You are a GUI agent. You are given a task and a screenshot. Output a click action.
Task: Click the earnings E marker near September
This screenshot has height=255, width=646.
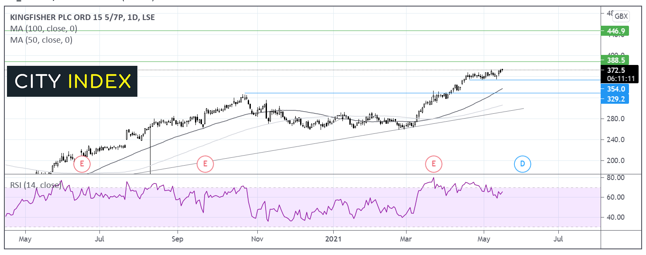point(205,164)
